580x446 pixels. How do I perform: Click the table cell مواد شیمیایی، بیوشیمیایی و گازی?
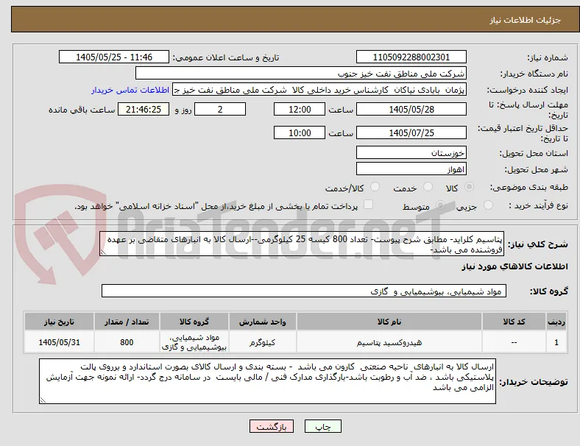(194, 342)
